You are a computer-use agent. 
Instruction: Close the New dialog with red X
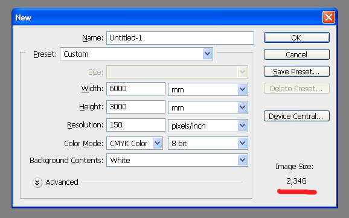pyautogui.click(x=328, y=17)
